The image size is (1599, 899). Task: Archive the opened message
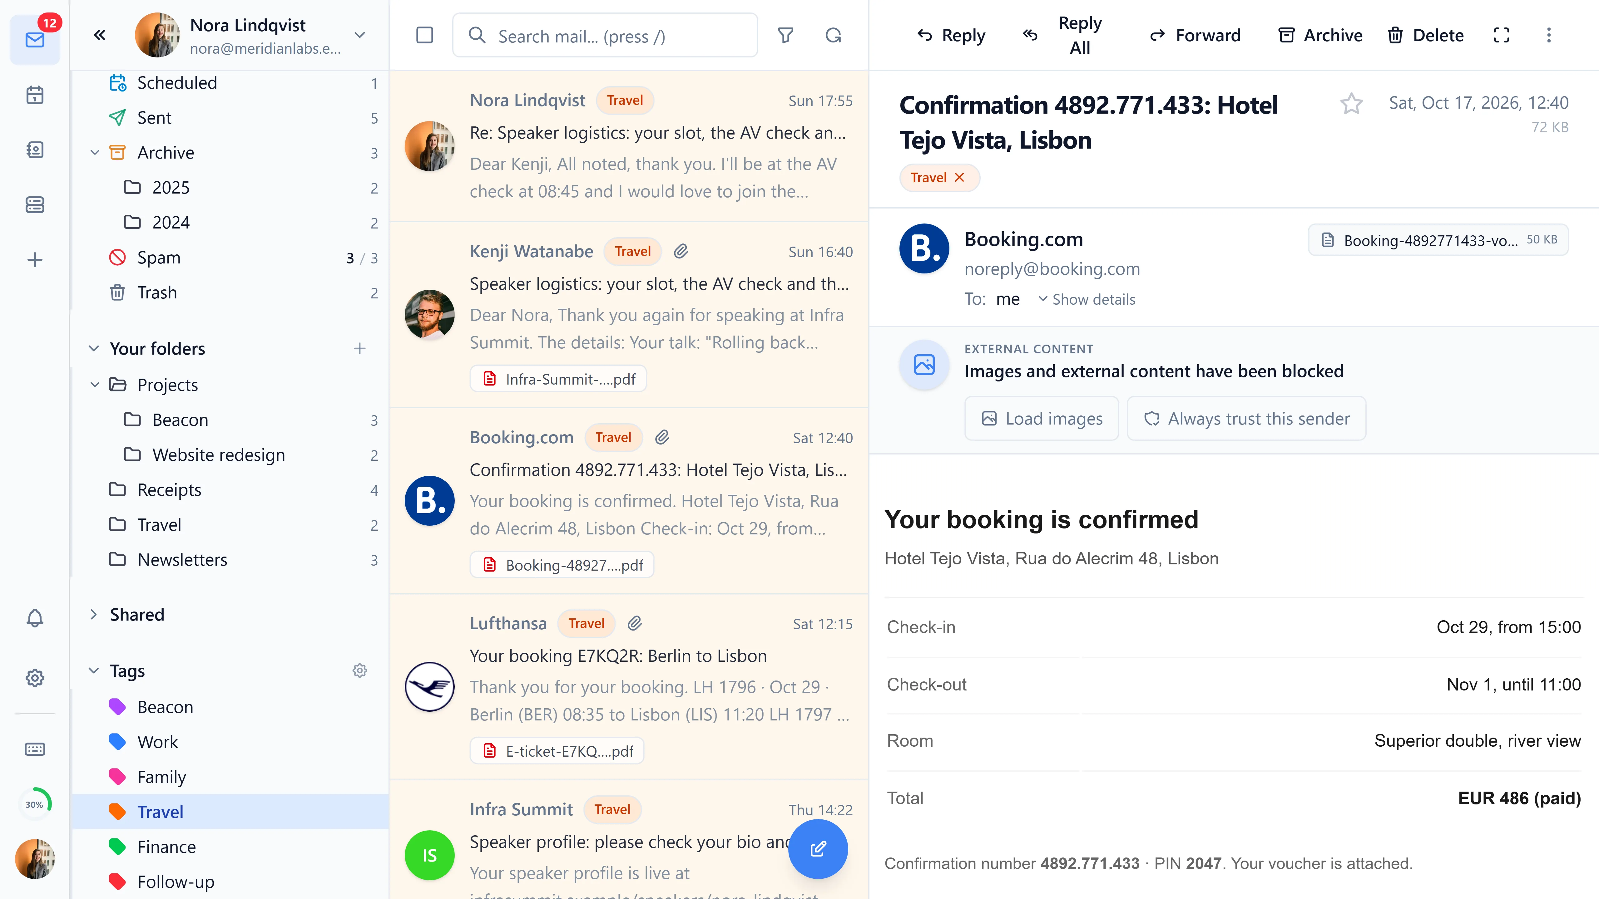pos(1320,35)
